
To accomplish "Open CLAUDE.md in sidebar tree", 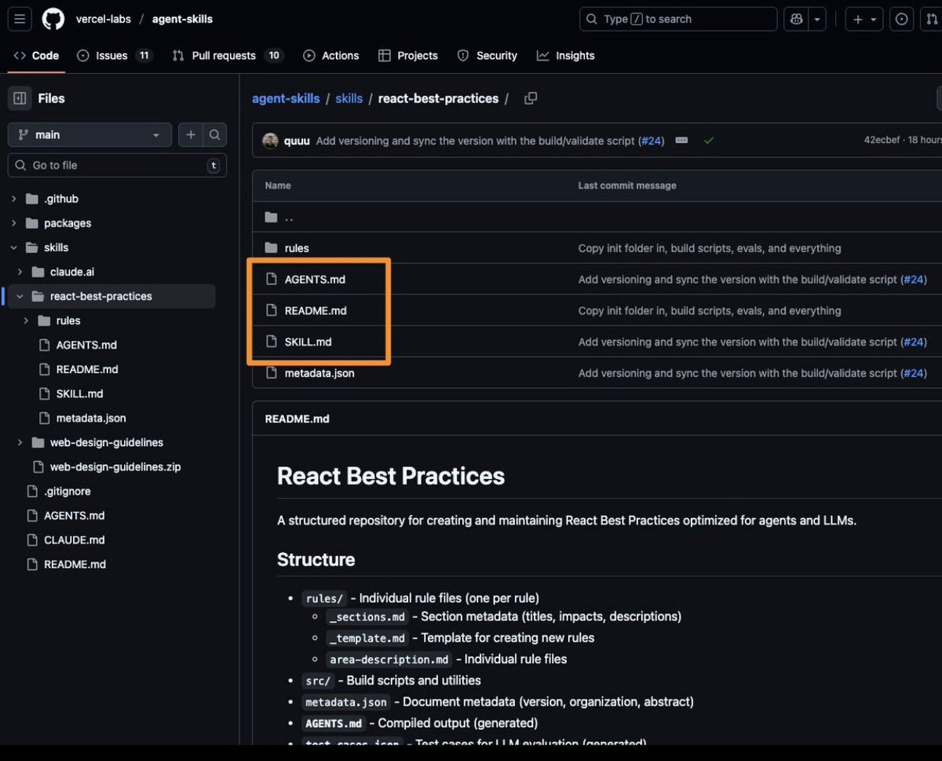I will coord(74,540).
